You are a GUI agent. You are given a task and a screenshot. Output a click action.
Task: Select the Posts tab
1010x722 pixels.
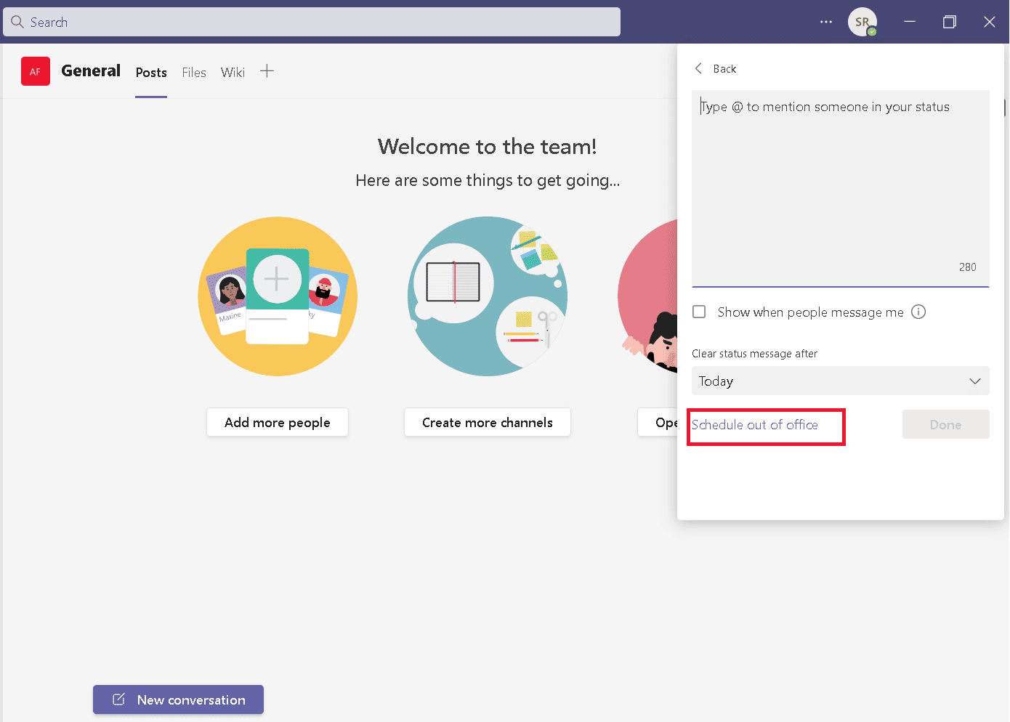(151, 73)
